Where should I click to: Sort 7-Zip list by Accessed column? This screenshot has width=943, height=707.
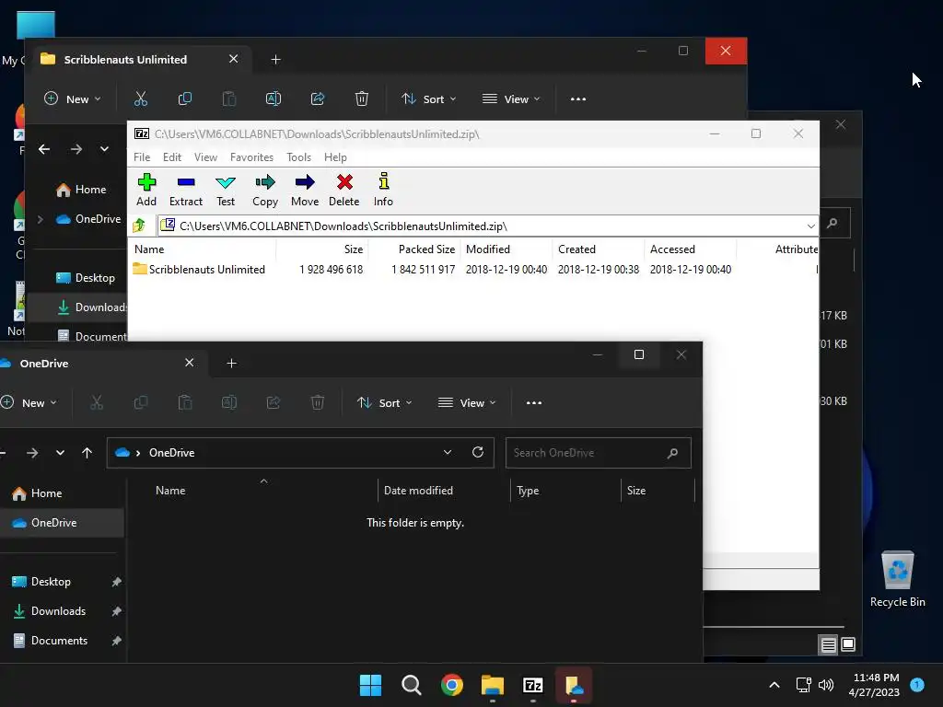tap(672, 249)
